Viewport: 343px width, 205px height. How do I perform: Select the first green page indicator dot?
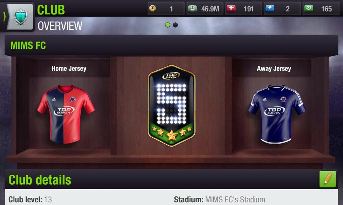[x=167, y=25]
